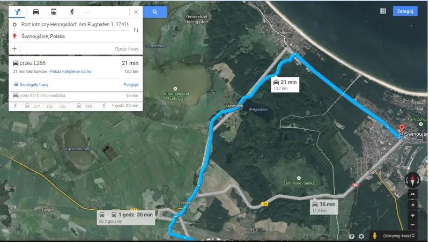Swap origin and destination with reverse arrows
Screen dimensions: 429x242
[x=136, y=30]
